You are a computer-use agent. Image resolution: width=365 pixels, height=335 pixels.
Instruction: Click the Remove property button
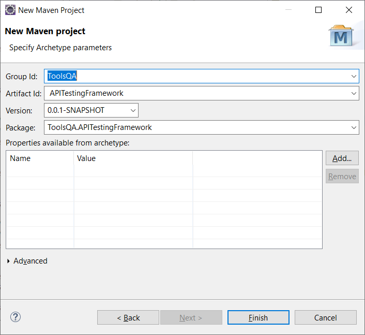[x=342, y=176]
